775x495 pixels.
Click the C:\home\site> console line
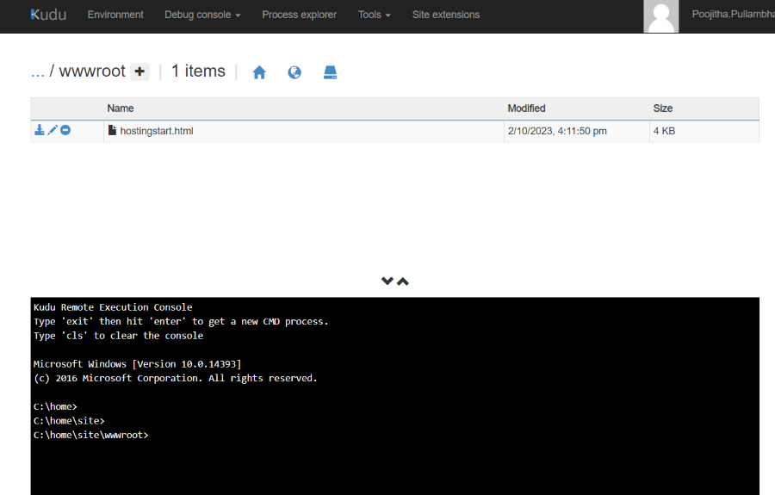click(x=69, y=420)
